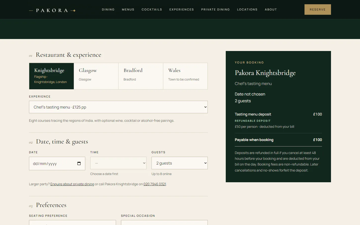Click the 020 7946 0321 phone link

tap(155, 184)
